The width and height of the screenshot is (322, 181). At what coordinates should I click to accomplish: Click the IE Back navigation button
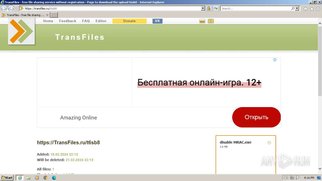pos(4,9)
